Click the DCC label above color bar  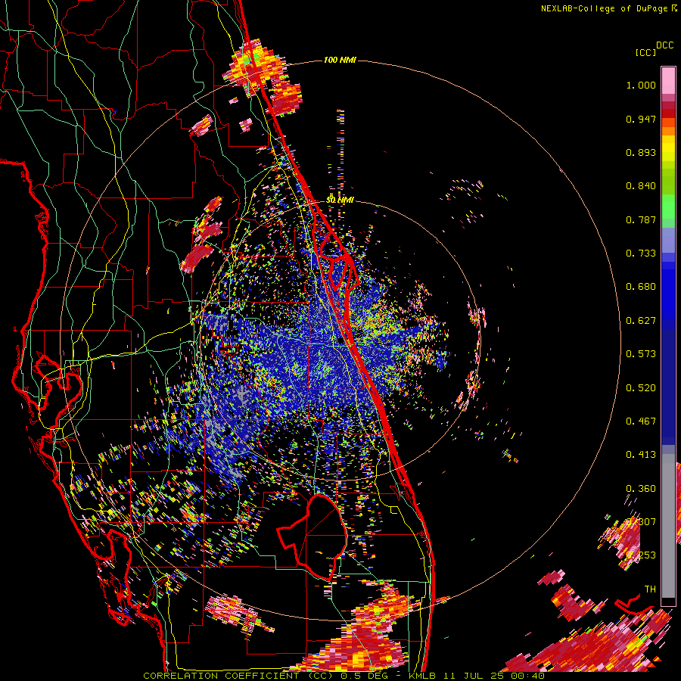click(664, 45)
